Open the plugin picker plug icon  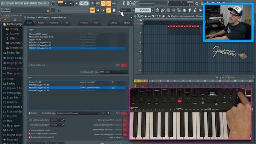[x=190, y=10]
